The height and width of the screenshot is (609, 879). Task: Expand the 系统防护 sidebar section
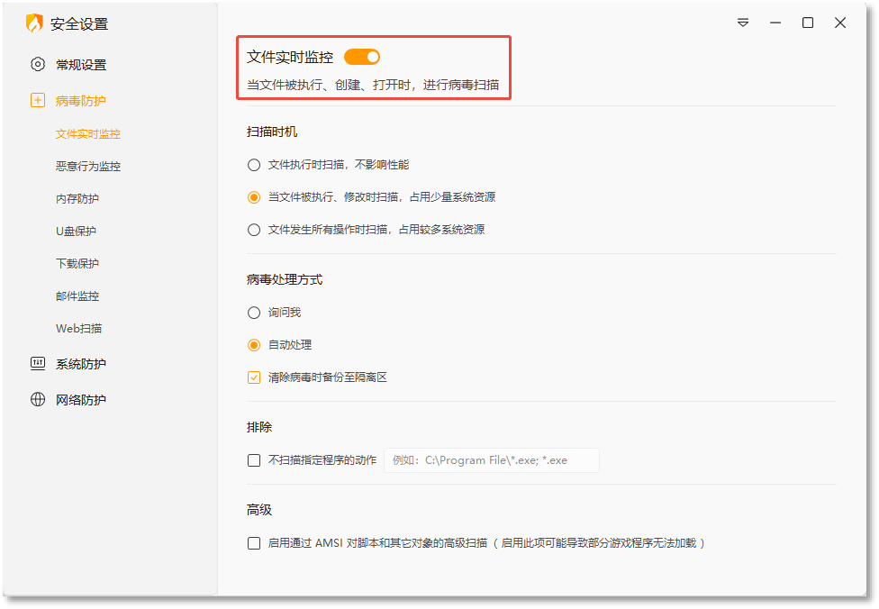[x=81, y=364]
